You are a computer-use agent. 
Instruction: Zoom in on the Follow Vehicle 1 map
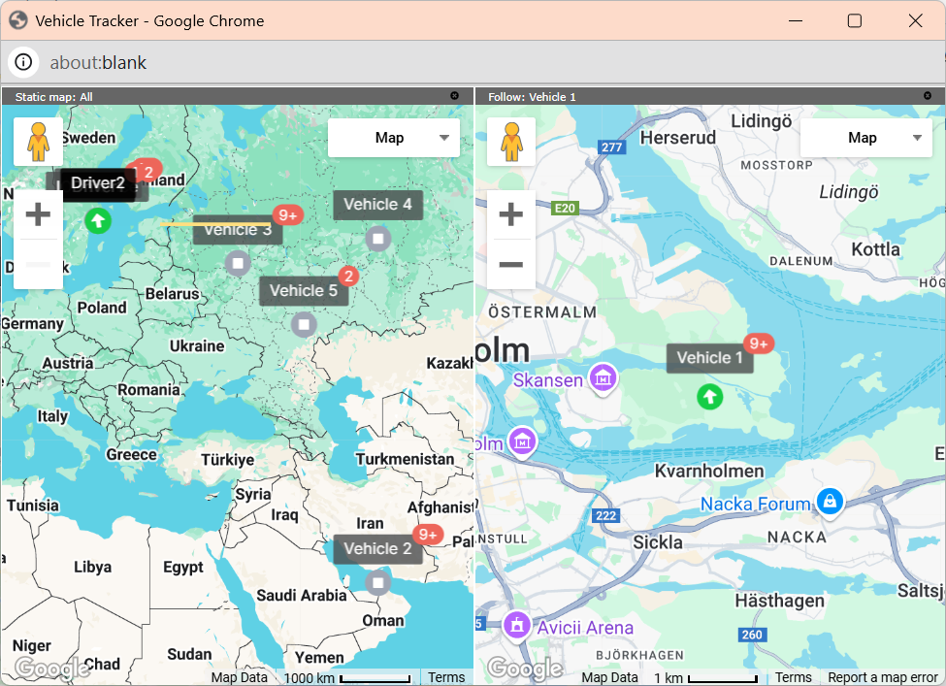pos(511,214)
